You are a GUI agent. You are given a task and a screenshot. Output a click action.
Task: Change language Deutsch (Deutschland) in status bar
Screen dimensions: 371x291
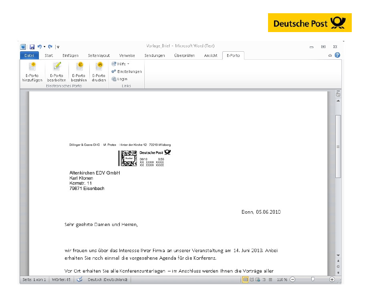107,280
